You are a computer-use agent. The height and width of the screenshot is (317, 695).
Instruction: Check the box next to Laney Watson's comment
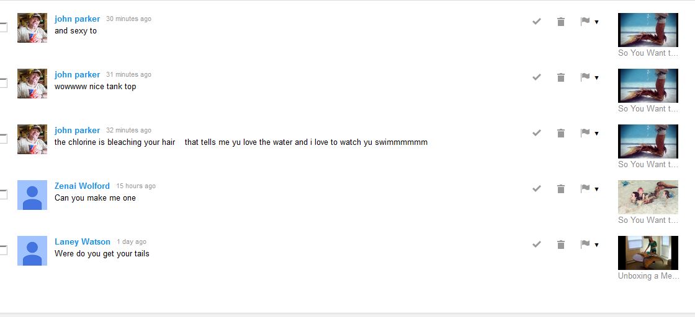[x=3, y=250]
